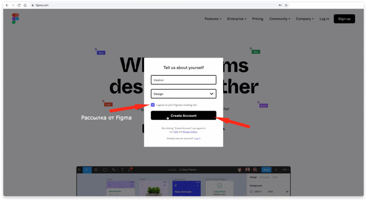
Task: Expand the Features menu
Action: [213, 19]
